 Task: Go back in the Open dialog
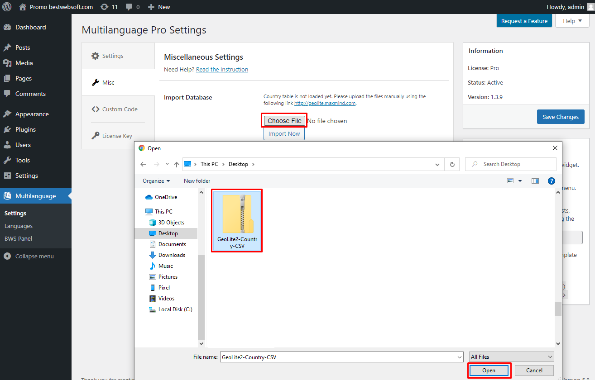tap(143, 164)
